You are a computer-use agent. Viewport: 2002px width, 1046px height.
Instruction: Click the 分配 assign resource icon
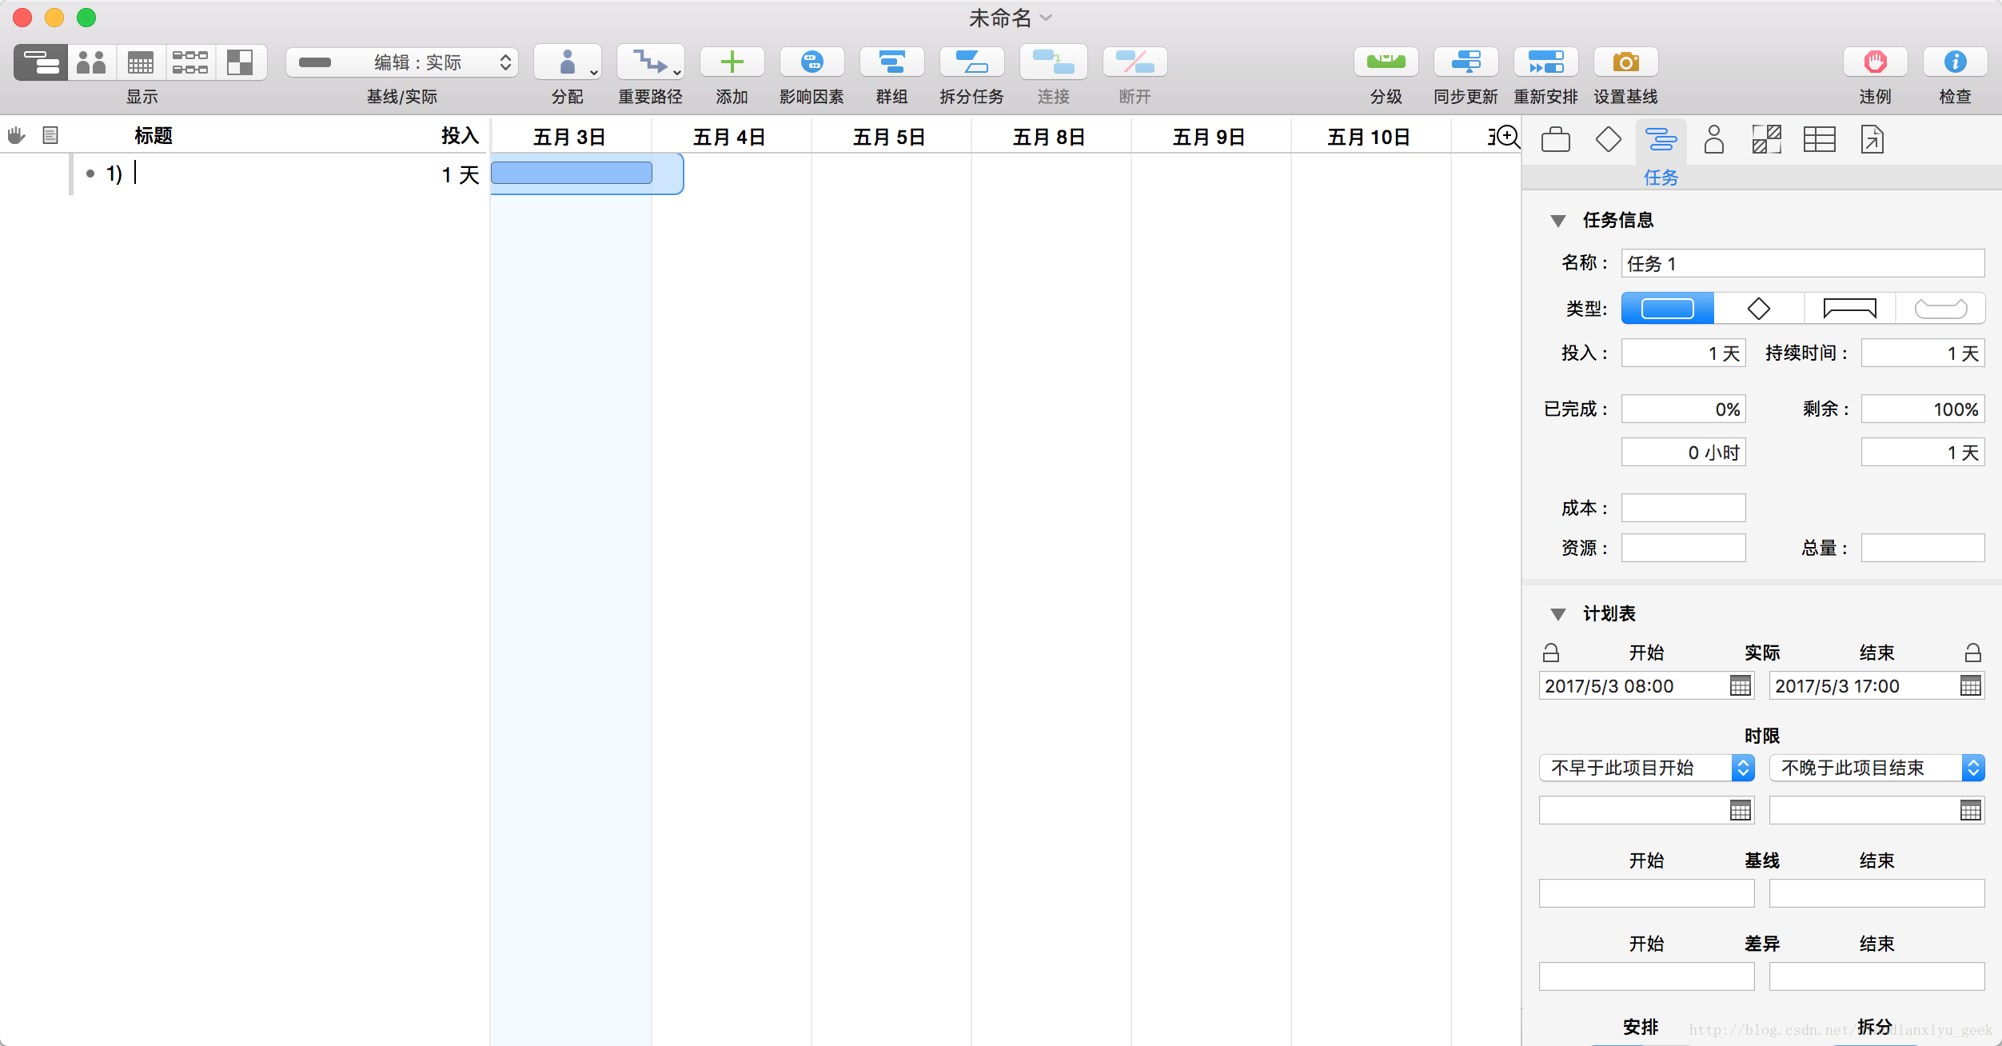click(x=567, y=62)
